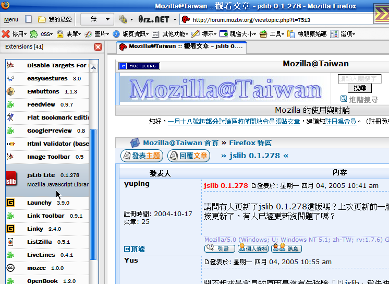This screenshot has width=389, height=284.
Task: Open the 一月十八號起 announcement link
Action: 234,122
